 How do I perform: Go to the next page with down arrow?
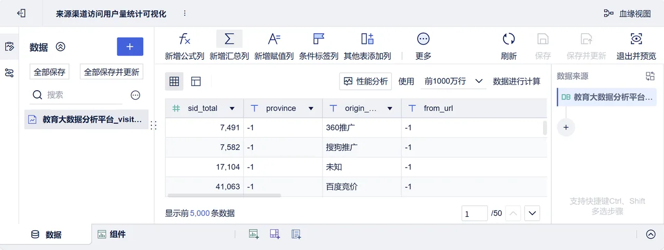click(533, 213)
